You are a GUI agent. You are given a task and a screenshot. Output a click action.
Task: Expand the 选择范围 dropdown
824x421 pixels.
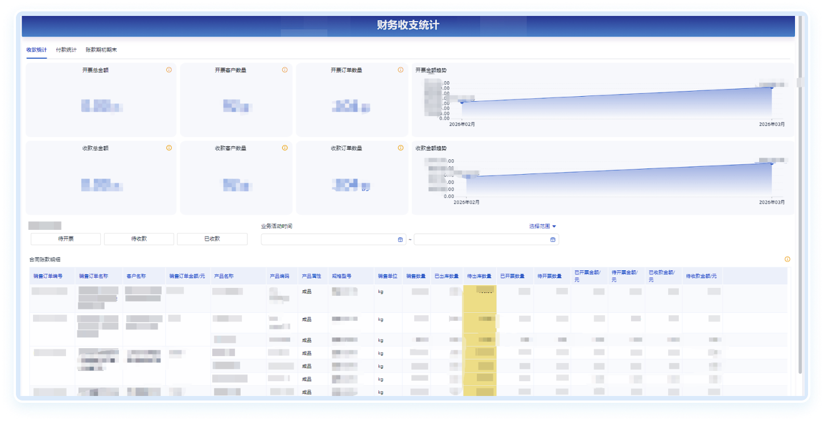click(x=542, y=226)
